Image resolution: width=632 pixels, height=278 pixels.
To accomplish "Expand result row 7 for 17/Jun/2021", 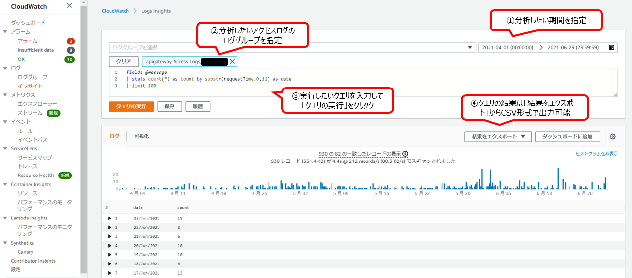I will click(110, 273).
